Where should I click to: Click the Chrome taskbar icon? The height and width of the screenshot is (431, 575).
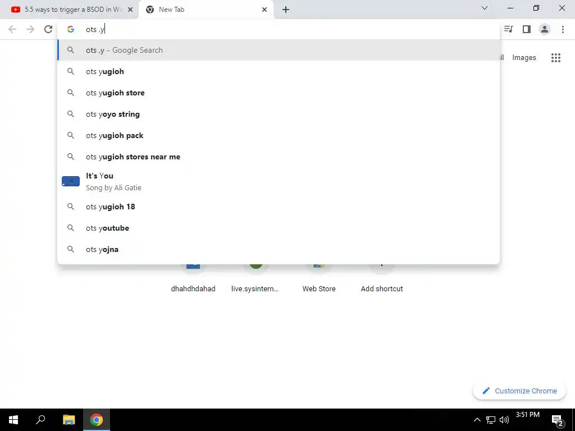coord(97,420)
